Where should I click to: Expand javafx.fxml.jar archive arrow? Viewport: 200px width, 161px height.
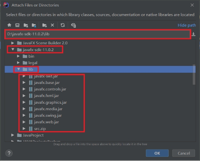pos(24,95)
